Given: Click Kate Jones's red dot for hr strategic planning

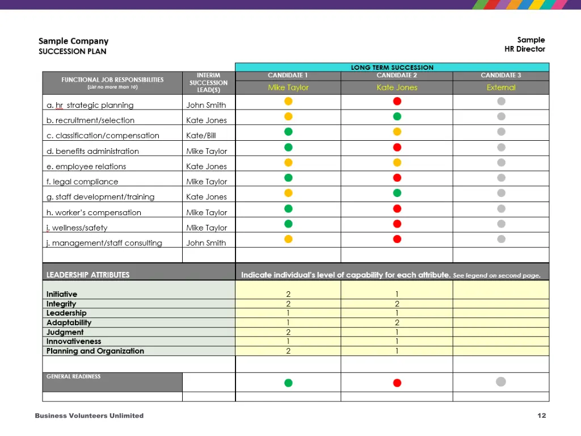Looking at the screenshot, I should pos(397,101).
